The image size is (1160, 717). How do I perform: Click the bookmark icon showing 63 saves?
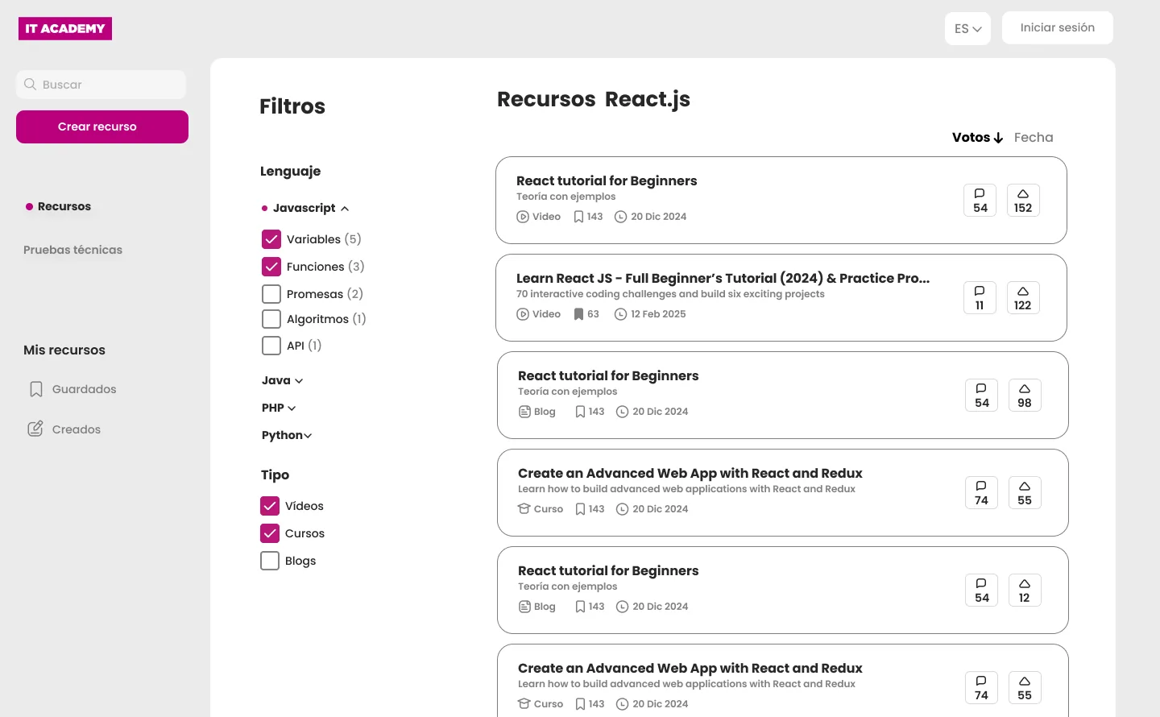pyautogui.click(x=579, y=313)
